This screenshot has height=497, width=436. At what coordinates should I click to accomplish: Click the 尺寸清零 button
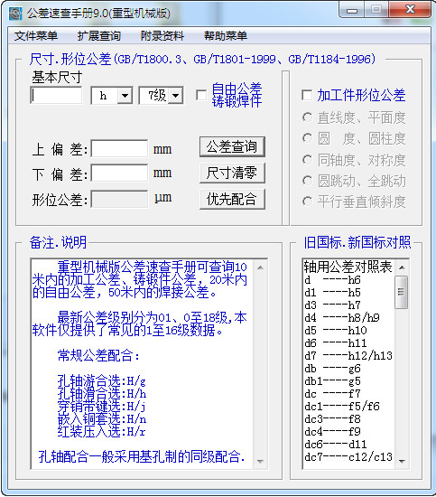click(x=232, y=173)
